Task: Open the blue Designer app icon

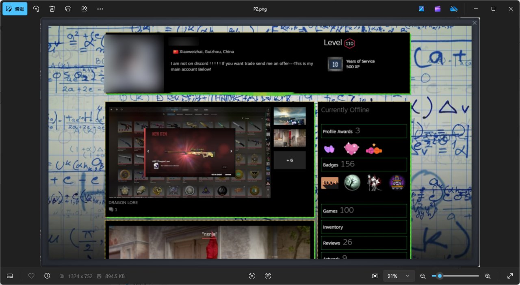Action: (421, 9)
